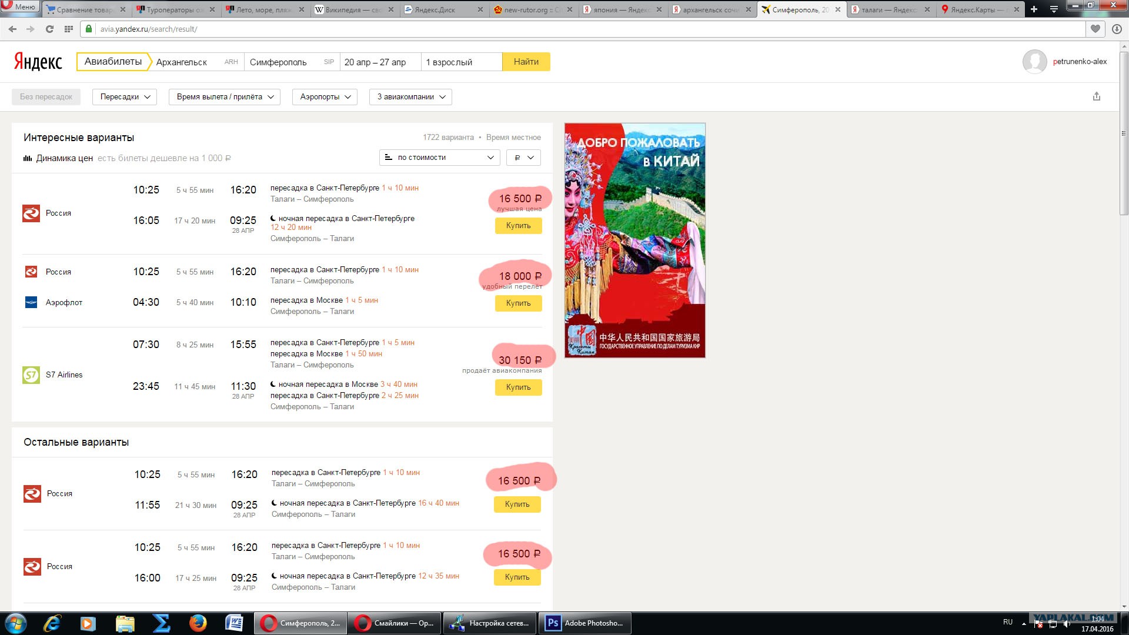Image resolution: width=1129 pixels, height=635 pixels.
Task: Open the 'по стоимости' sort dropdown
Action: point(440,158)
